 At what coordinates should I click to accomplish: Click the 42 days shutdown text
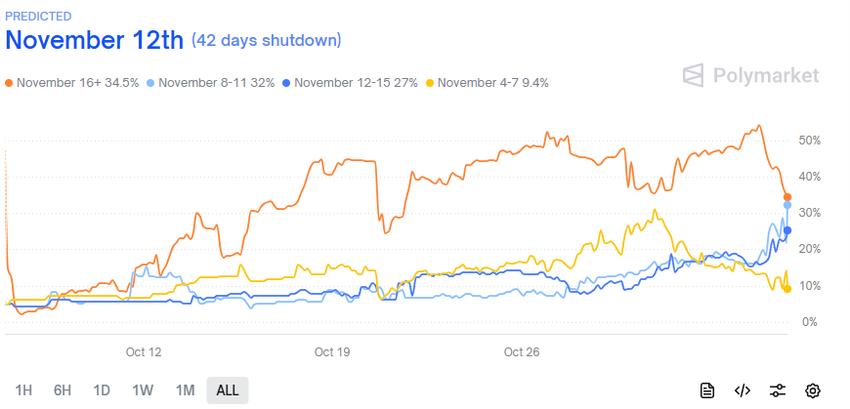click(267, 40)
